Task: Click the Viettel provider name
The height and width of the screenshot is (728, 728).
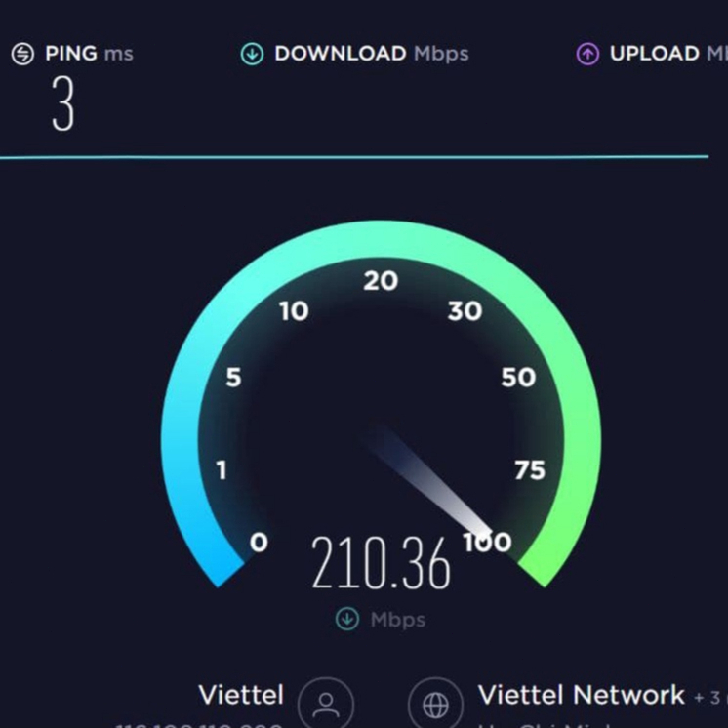Action: (241, 695)
